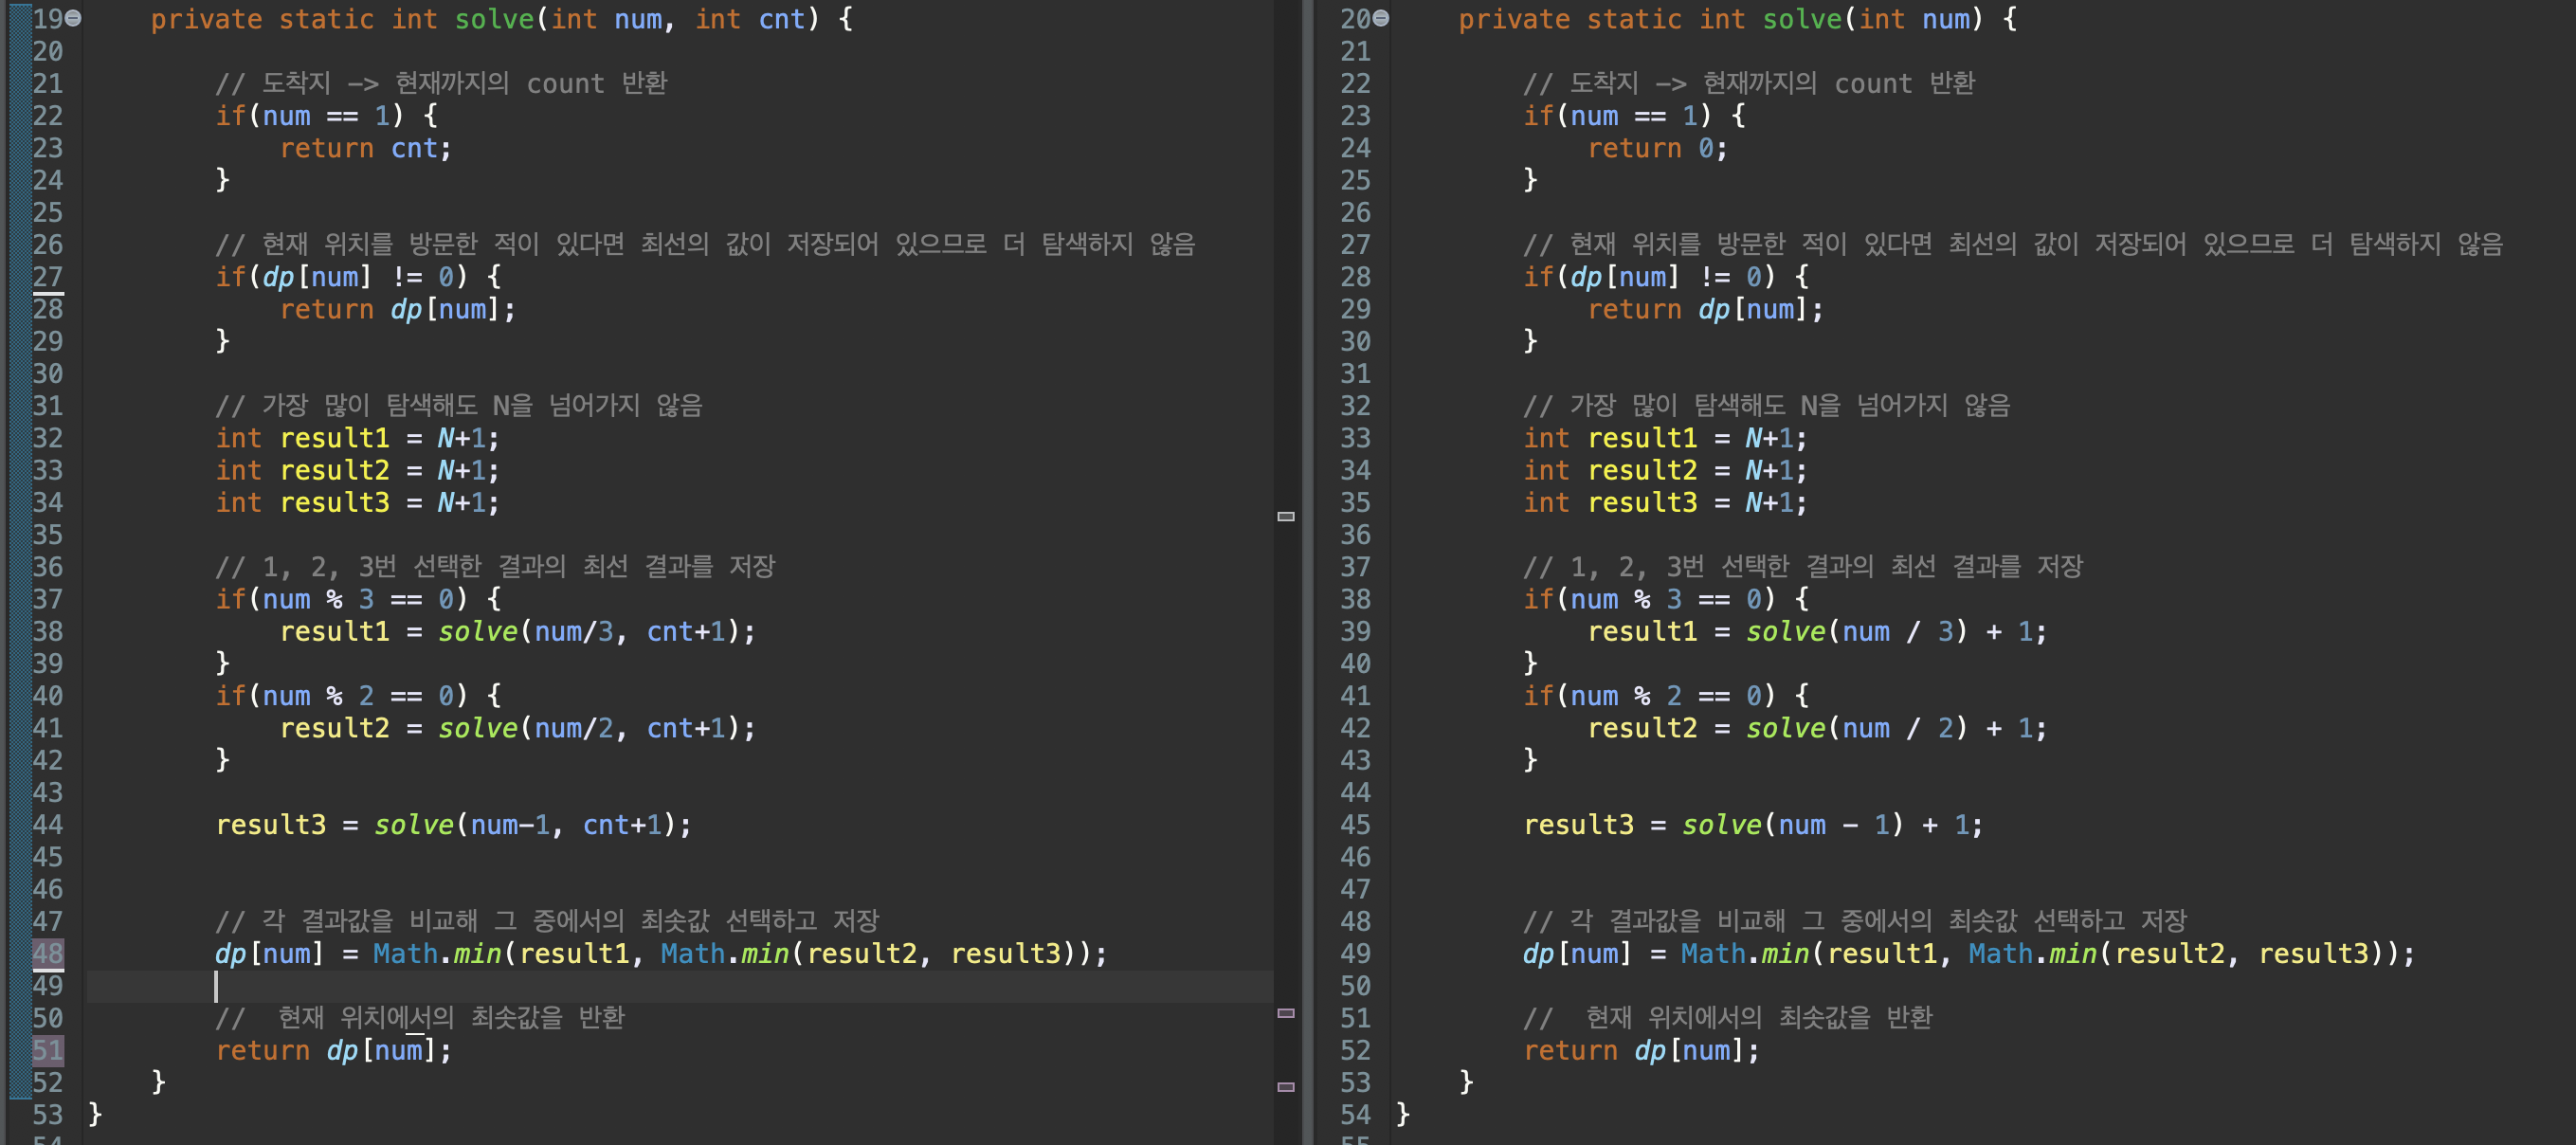Click the Math.min line 49 in right editor

(x=1969, y=954)
